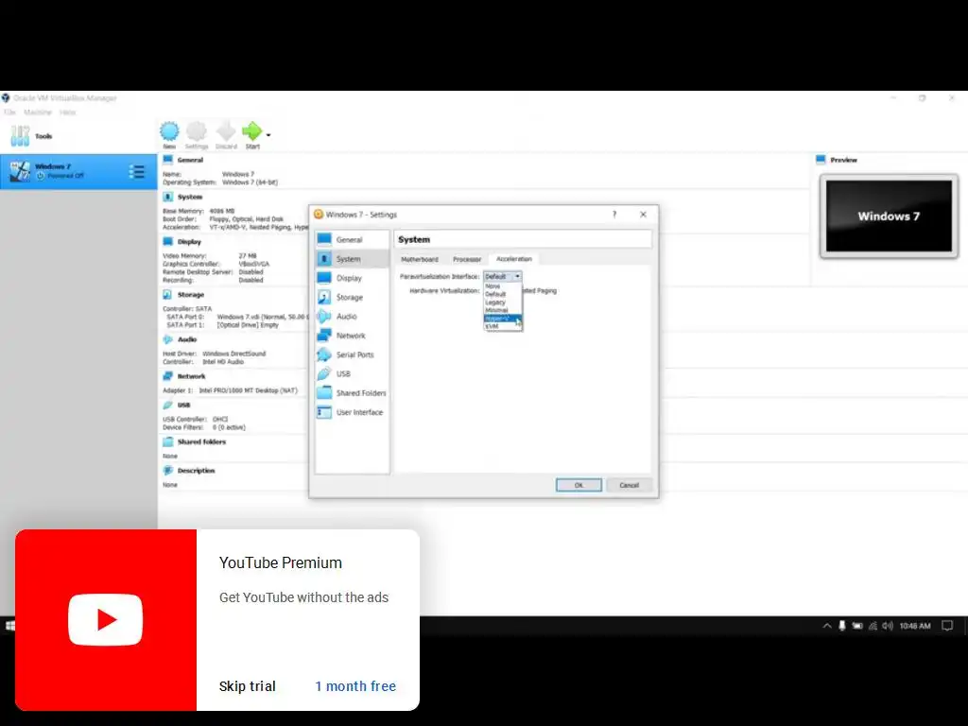Choose Hyper-V in the paravirtualization list

pyautogui.click(x=503, y=318)
